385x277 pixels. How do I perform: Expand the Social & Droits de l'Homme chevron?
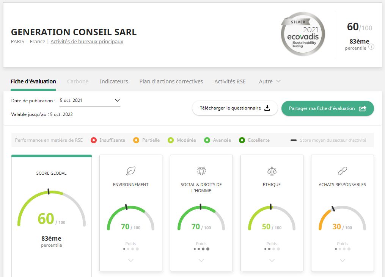click(201, 260)
